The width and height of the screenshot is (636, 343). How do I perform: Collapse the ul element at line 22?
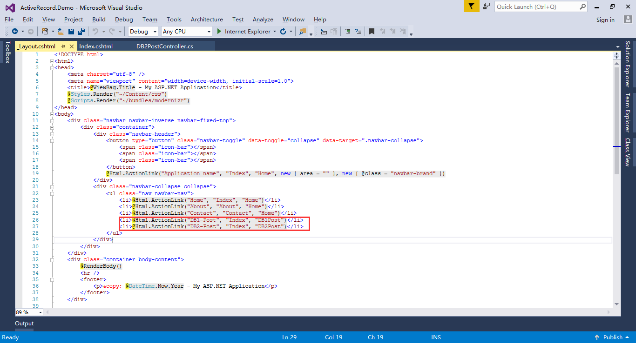[x=52, y=193]
